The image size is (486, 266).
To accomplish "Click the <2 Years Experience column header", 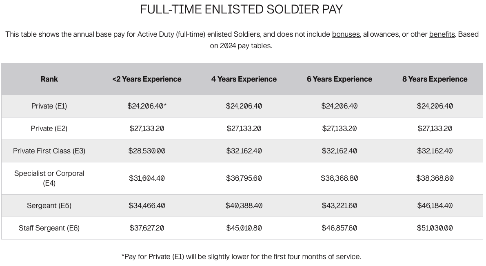I will click(147, 79).
